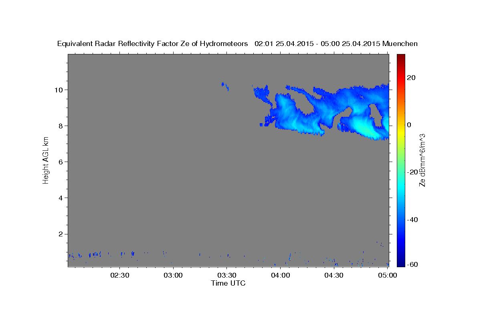Click the plot title "Equivalent Radar Reflectivity Factor Ze of Hydrometeors"

[x=153, y=44]
